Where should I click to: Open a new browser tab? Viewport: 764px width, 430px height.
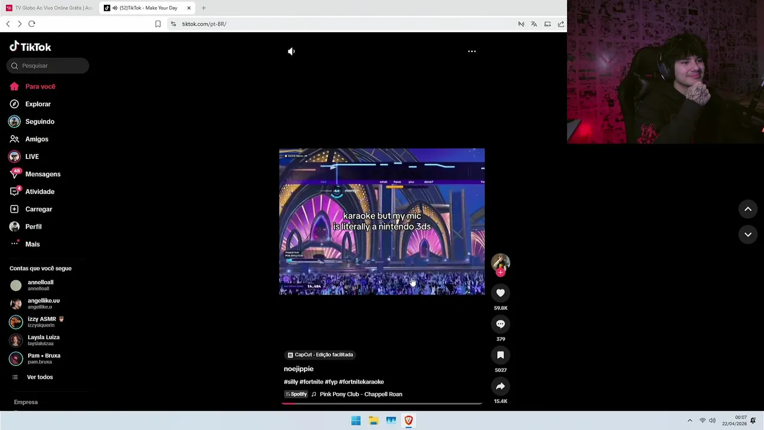[x=204, y=8]
